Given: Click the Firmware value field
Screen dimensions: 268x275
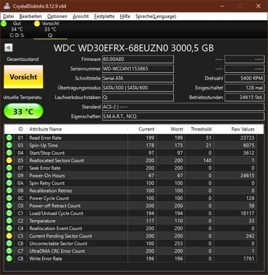Looking at the screenshot, I should point(138,59).
